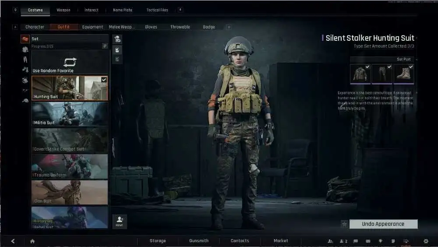This screenshot has width=438, height=247.
Task: Click the jacket set part thumbnail
Action: tap(360, 74)
